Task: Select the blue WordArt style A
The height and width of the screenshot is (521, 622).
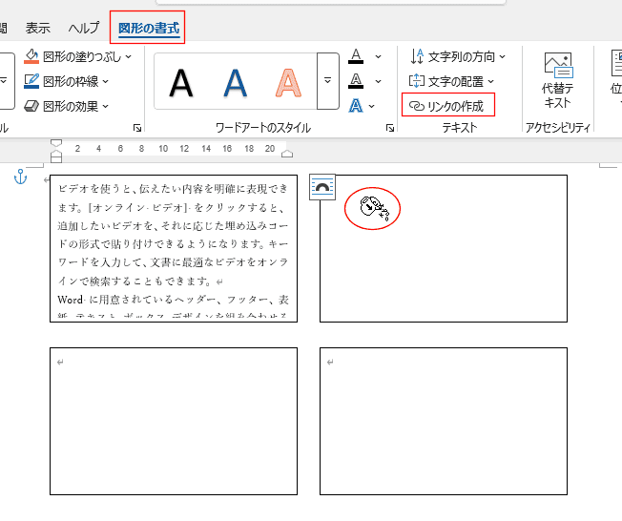Action: 235,82
